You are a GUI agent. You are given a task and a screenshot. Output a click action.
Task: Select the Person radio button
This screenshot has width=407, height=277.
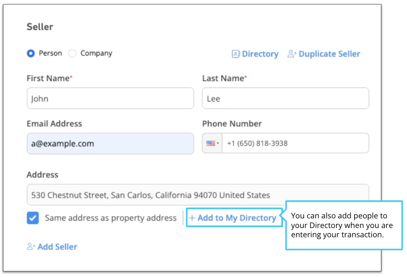(x=30, y=53)
